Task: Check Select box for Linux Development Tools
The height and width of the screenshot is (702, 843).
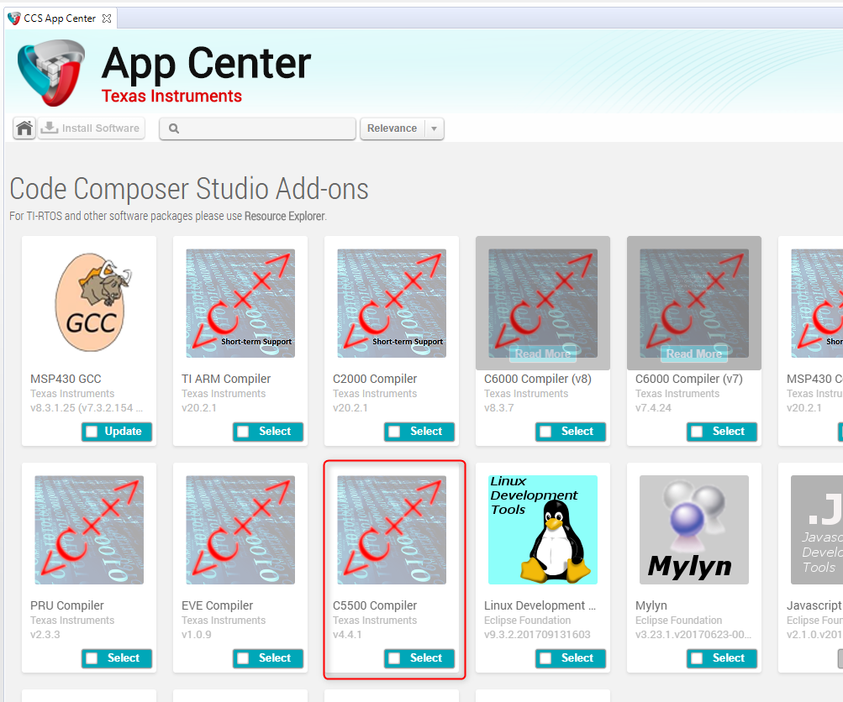Action: coord(545,658)
